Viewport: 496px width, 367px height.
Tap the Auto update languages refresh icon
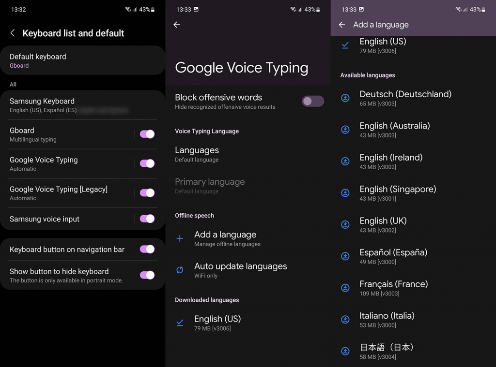(180, 270)
